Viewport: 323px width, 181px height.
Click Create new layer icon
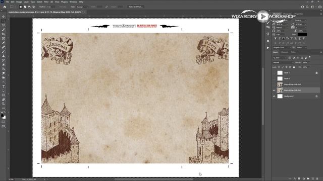point(313,179)
